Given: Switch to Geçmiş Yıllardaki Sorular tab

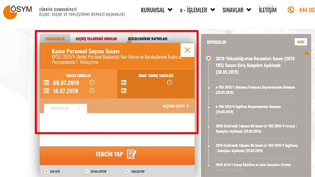Looking at the screenshot, I should click(96, 39).
